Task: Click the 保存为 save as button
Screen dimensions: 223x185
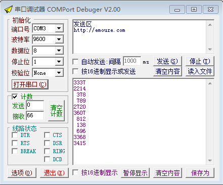Action: coord(200,173)
